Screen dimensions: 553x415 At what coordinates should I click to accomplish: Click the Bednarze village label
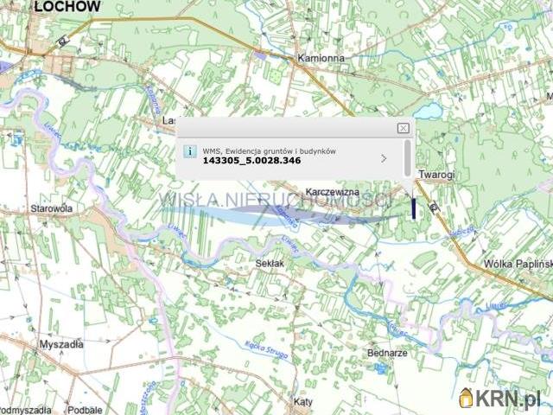click(387, 353)
